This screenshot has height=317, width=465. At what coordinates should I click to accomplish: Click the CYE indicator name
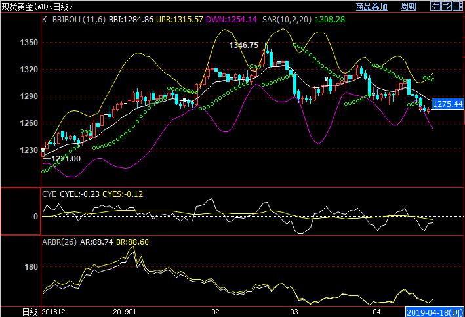click(49, 194)
